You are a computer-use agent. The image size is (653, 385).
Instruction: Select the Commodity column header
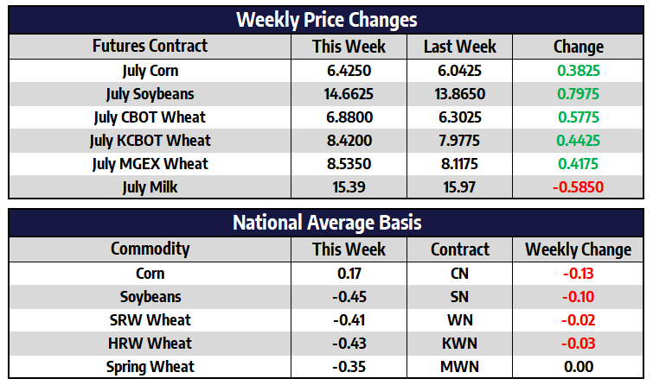(150, 249)
